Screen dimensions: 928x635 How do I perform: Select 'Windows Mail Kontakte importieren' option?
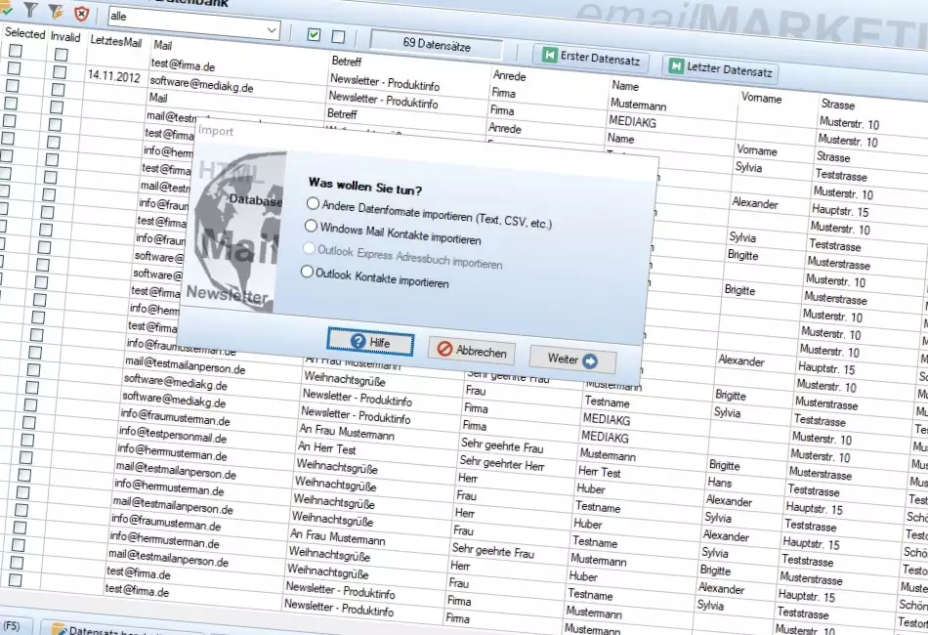pyautogui.click(x=311, y=226)
